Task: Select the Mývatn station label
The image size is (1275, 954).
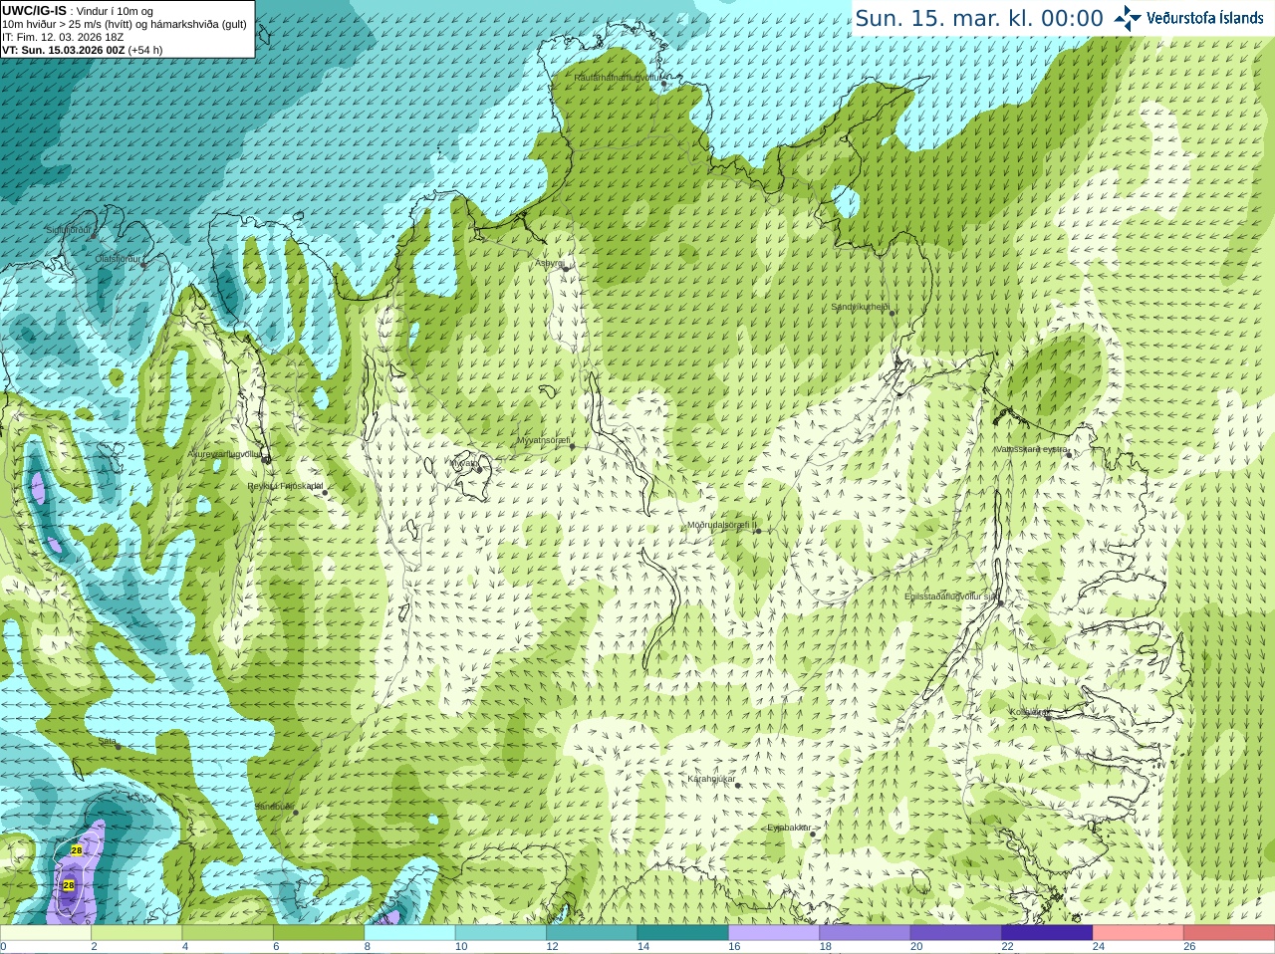Action: pos(463,463)
